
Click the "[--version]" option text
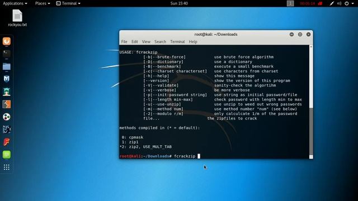pos(156,80)
